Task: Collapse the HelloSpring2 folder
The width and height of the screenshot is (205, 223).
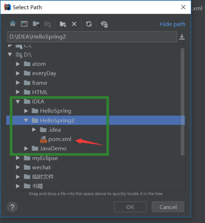Action: pos(26,120)
